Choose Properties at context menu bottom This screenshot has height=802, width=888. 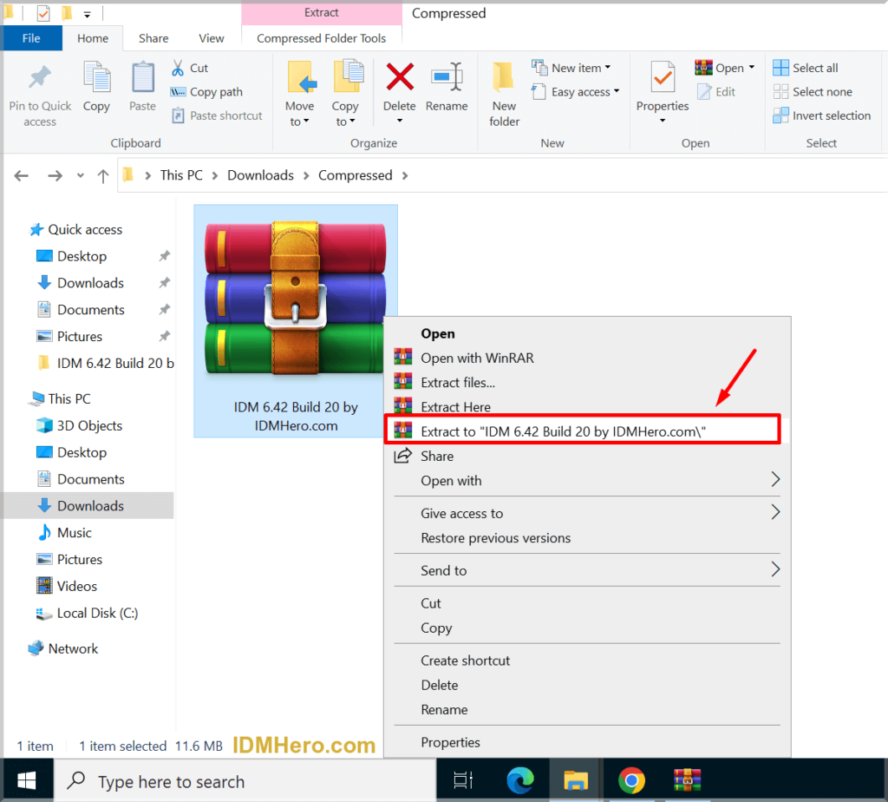tap(587, 742)
